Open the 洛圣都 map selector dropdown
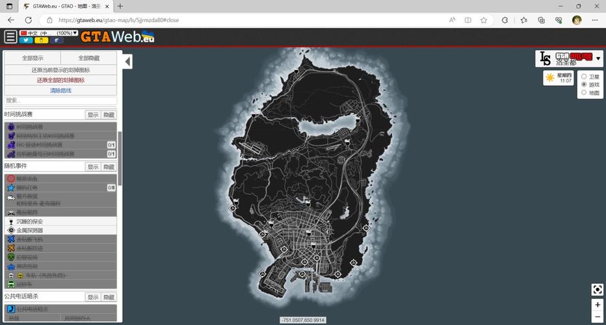The width and height of the screenshot is (606, 325). [x=569, y=58]
